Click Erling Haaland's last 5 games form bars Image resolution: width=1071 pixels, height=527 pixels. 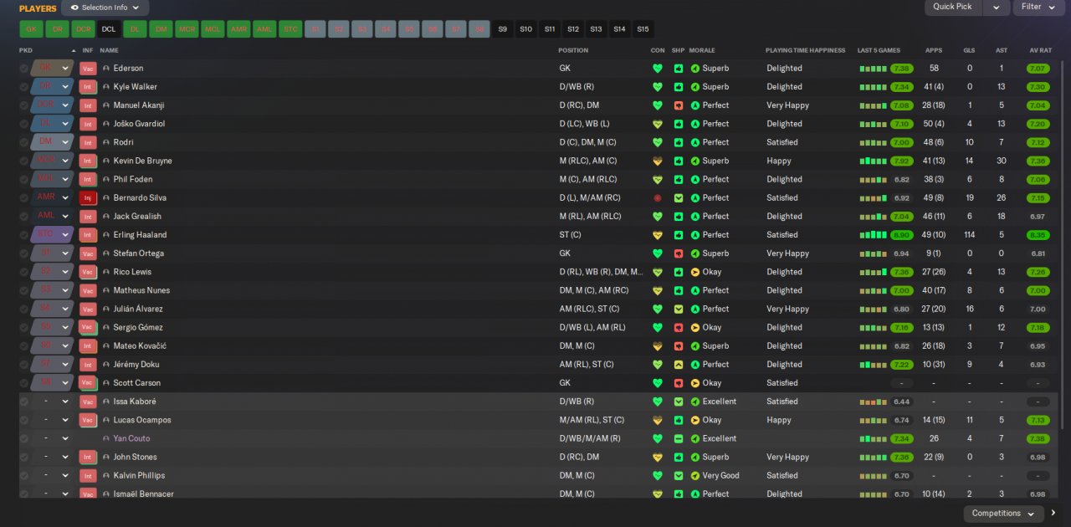(873, 235)
